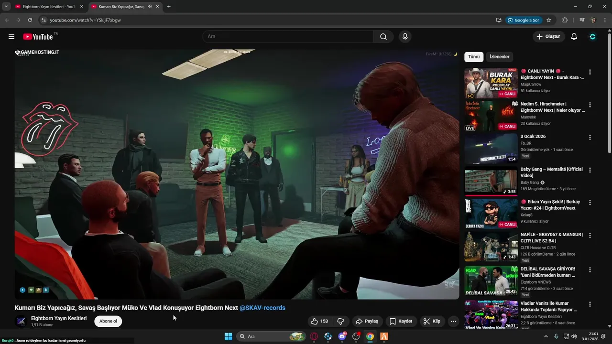Click the Chrome address bar URL
612x344 pixels.
tap(85, 20)
